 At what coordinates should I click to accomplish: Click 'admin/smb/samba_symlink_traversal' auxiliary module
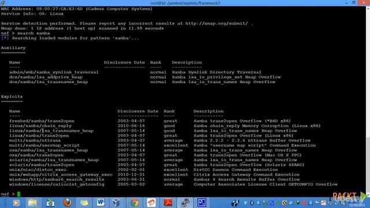pyautogui.click(x=54, y=72)
